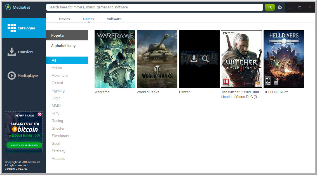Select the All genre filter
Image resolution: width=317 pixels, height=175 pixels.
pos(67,60)
